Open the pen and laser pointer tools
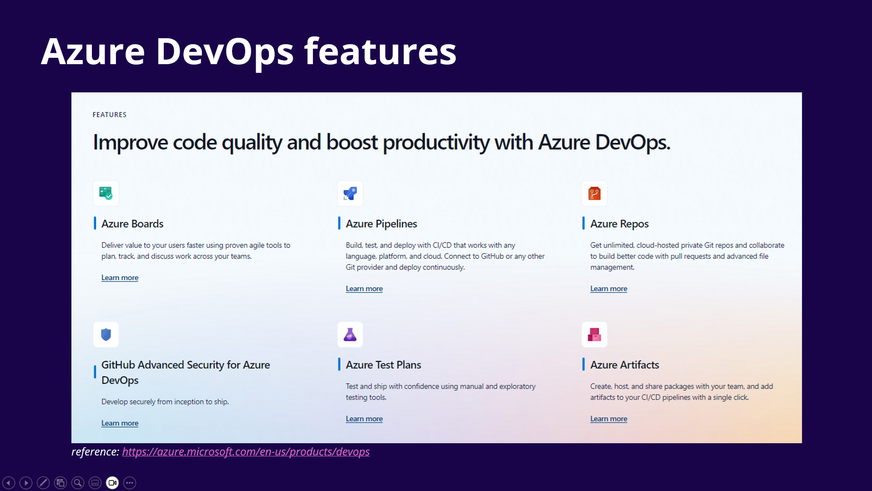This screenshot has height=491, width=872. tap(43, 482)
